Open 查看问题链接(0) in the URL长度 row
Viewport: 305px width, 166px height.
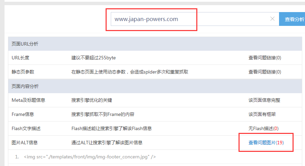[x=264, y=58]
